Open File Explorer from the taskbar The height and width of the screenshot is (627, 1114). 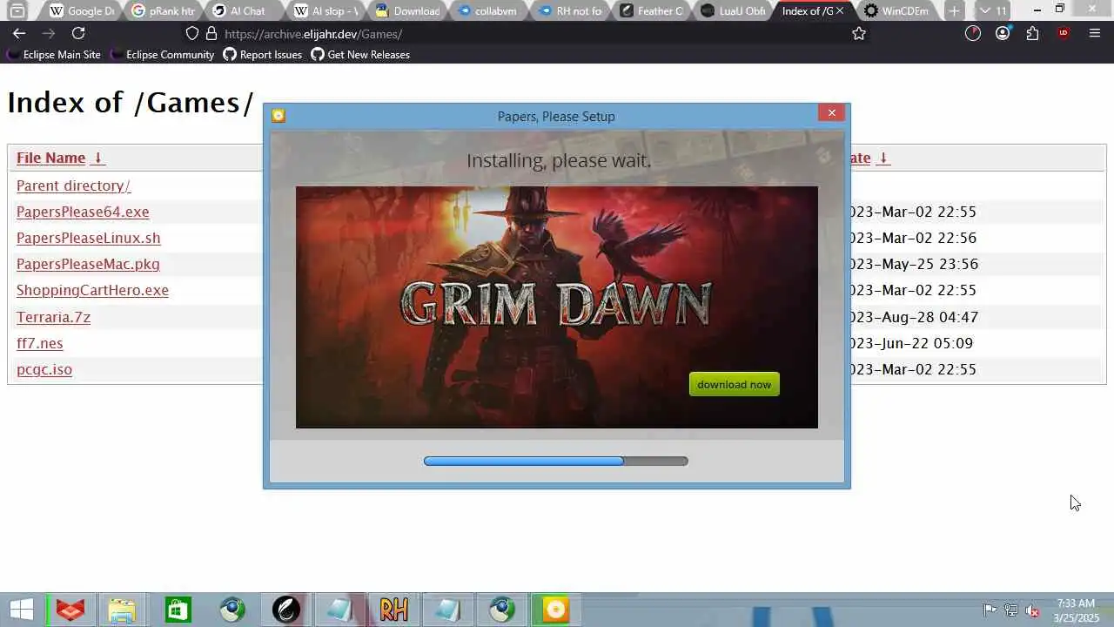(123, 610)
